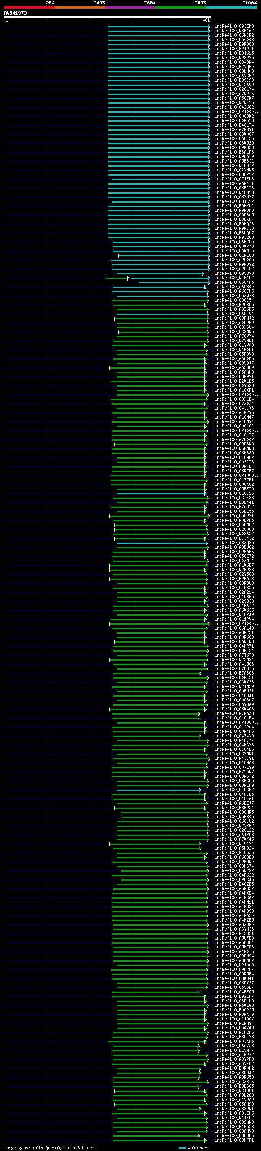Click the ~20% red identity legend segment
261x1151 pixels.
(29, 7)
